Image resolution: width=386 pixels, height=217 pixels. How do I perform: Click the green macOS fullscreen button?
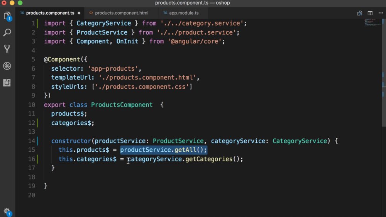tap(20, 3)
